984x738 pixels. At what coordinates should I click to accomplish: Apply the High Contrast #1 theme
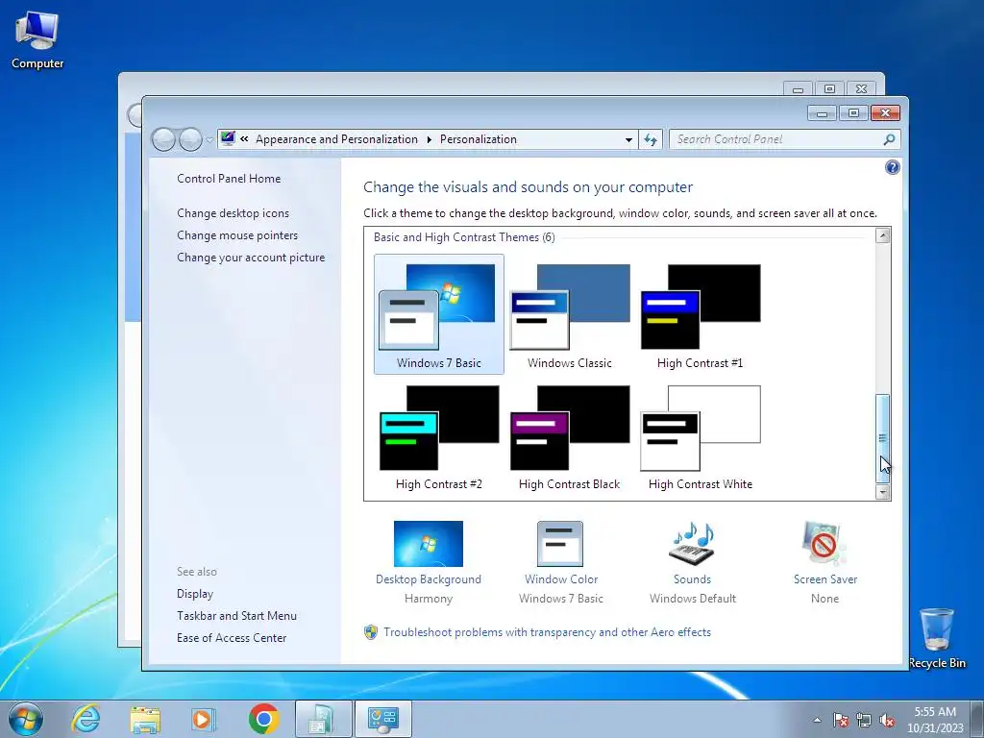pyautogui.click(x=701, y=314)
